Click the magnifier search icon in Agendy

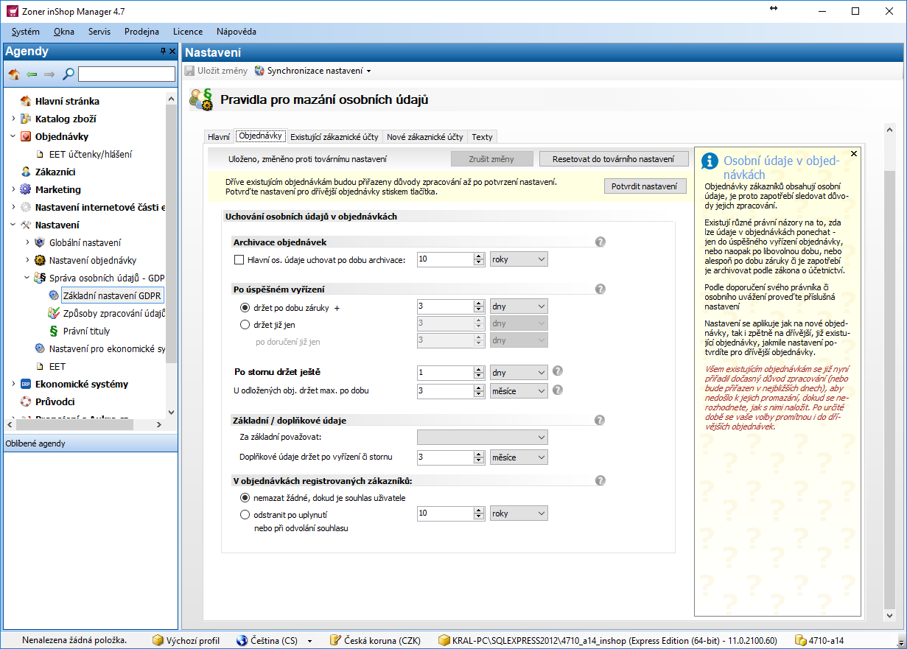coord(68,74)
